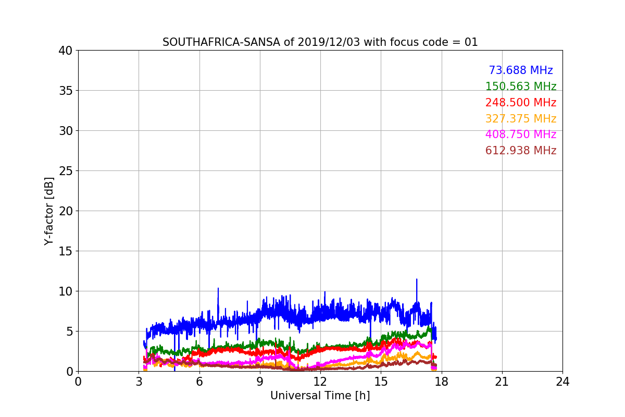Click the x-axis tick label 9
The image size is (625, 417).
coord(260,382)
